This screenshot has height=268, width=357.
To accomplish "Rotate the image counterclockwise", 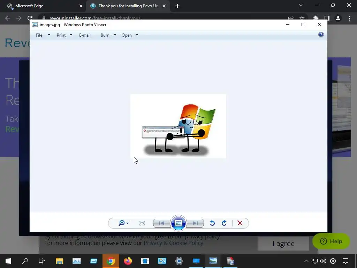I will pos(212,223).
